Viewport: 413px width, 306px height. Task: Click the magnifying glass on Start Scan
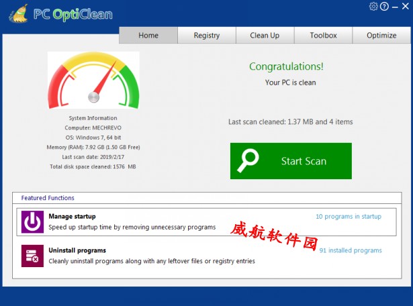click(x=248, y=161)
